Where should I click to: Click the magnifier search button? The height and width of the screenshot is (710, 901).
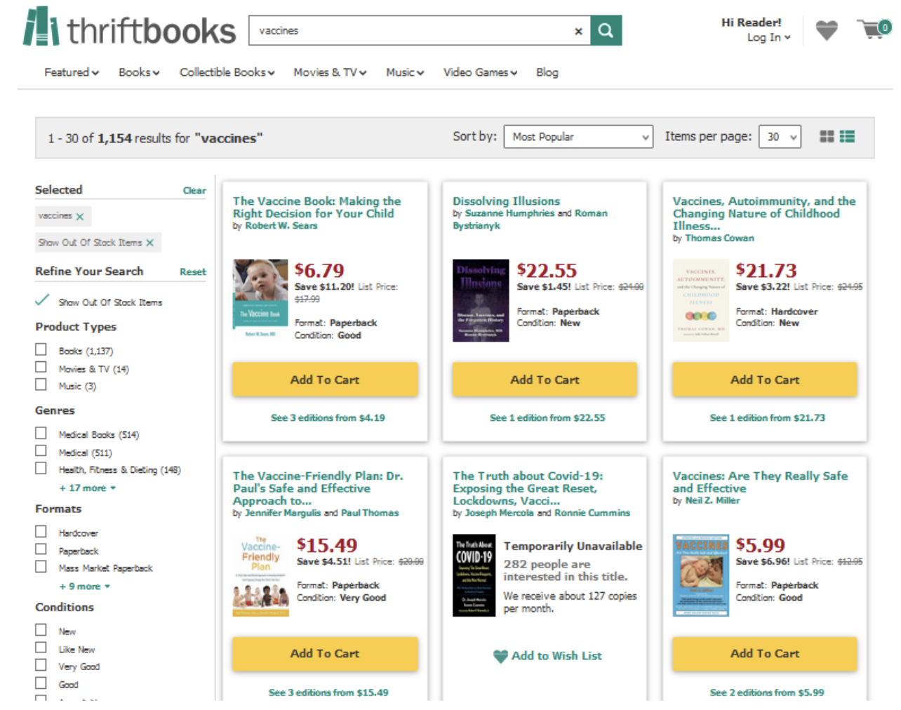click(606, 31)
